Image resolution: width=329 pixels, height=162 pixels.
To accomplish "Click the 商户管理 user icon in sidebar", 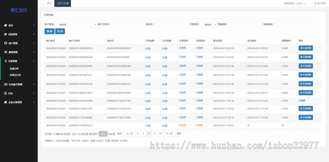I will coord(5,43).
